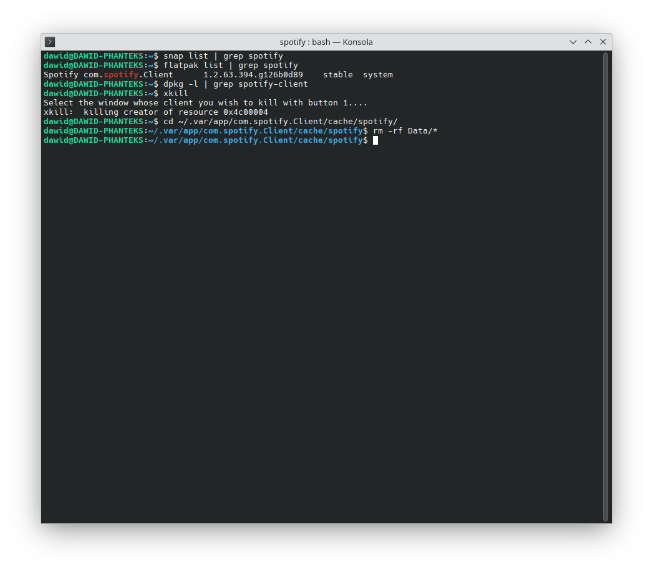
Task: Click the 'rm -rf Data/*' command
Action: point(405,131)
